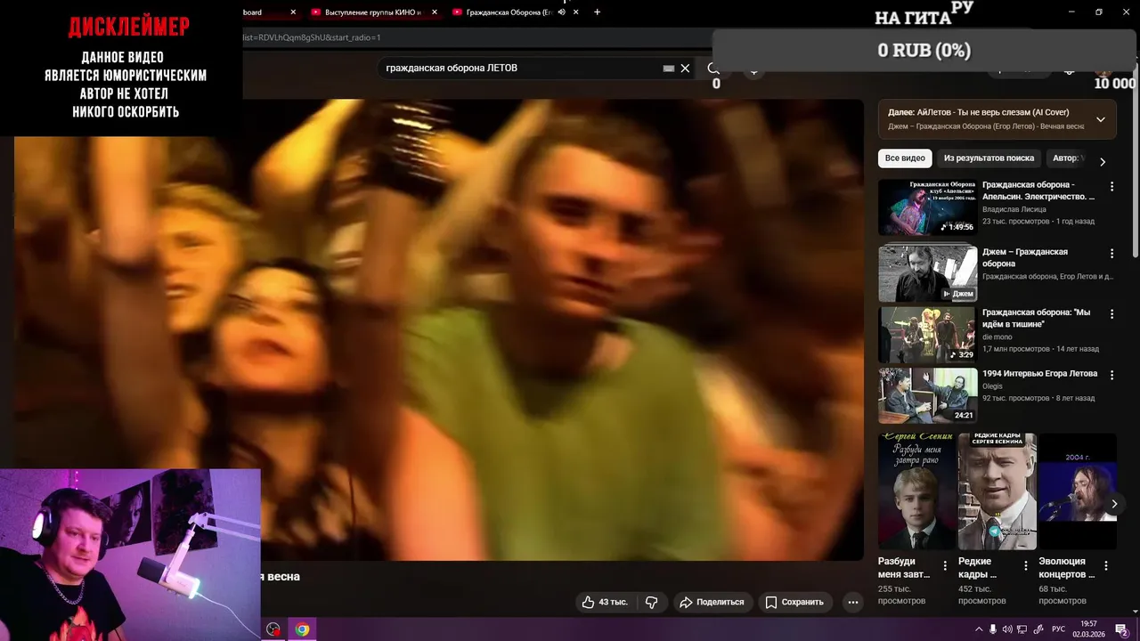The width and height of the screenshot is (1140, 641).
Task: Open the volume tray icon
Action: pyautogui.click(x=1007, y=629)
